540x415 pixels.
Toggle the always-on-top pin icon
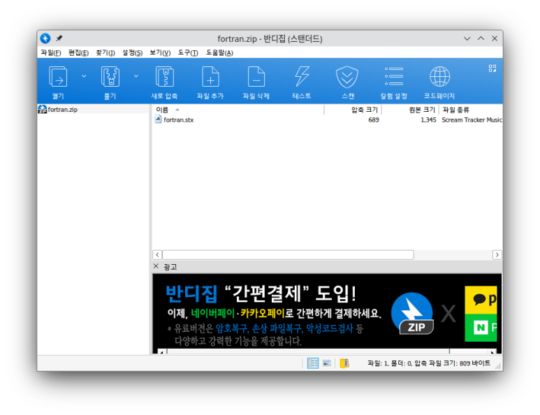59,38
